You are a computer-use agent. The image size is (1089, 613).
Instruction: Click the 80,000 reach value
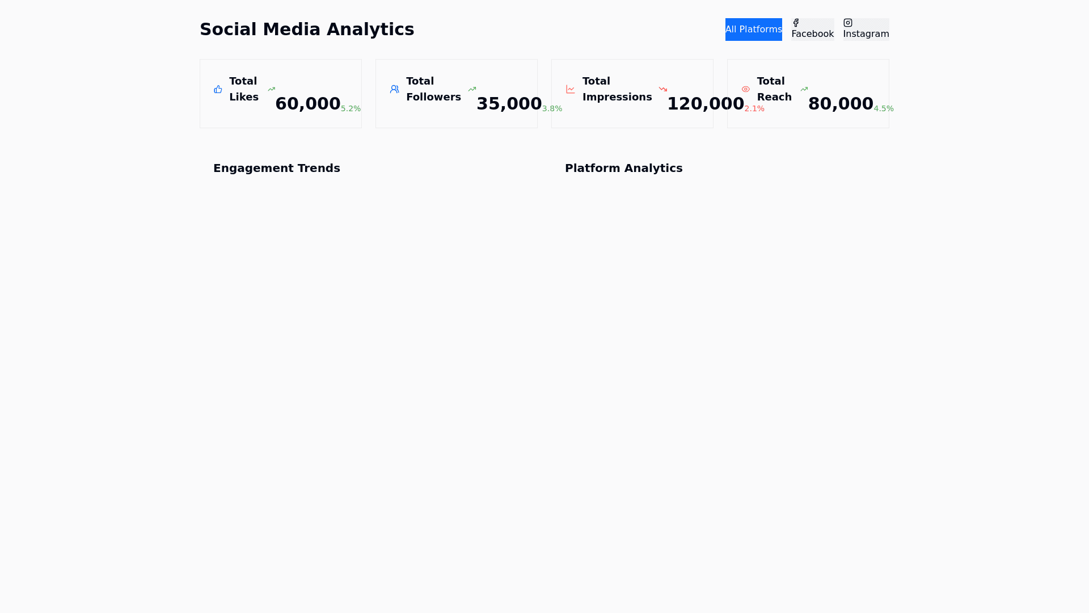841,104
